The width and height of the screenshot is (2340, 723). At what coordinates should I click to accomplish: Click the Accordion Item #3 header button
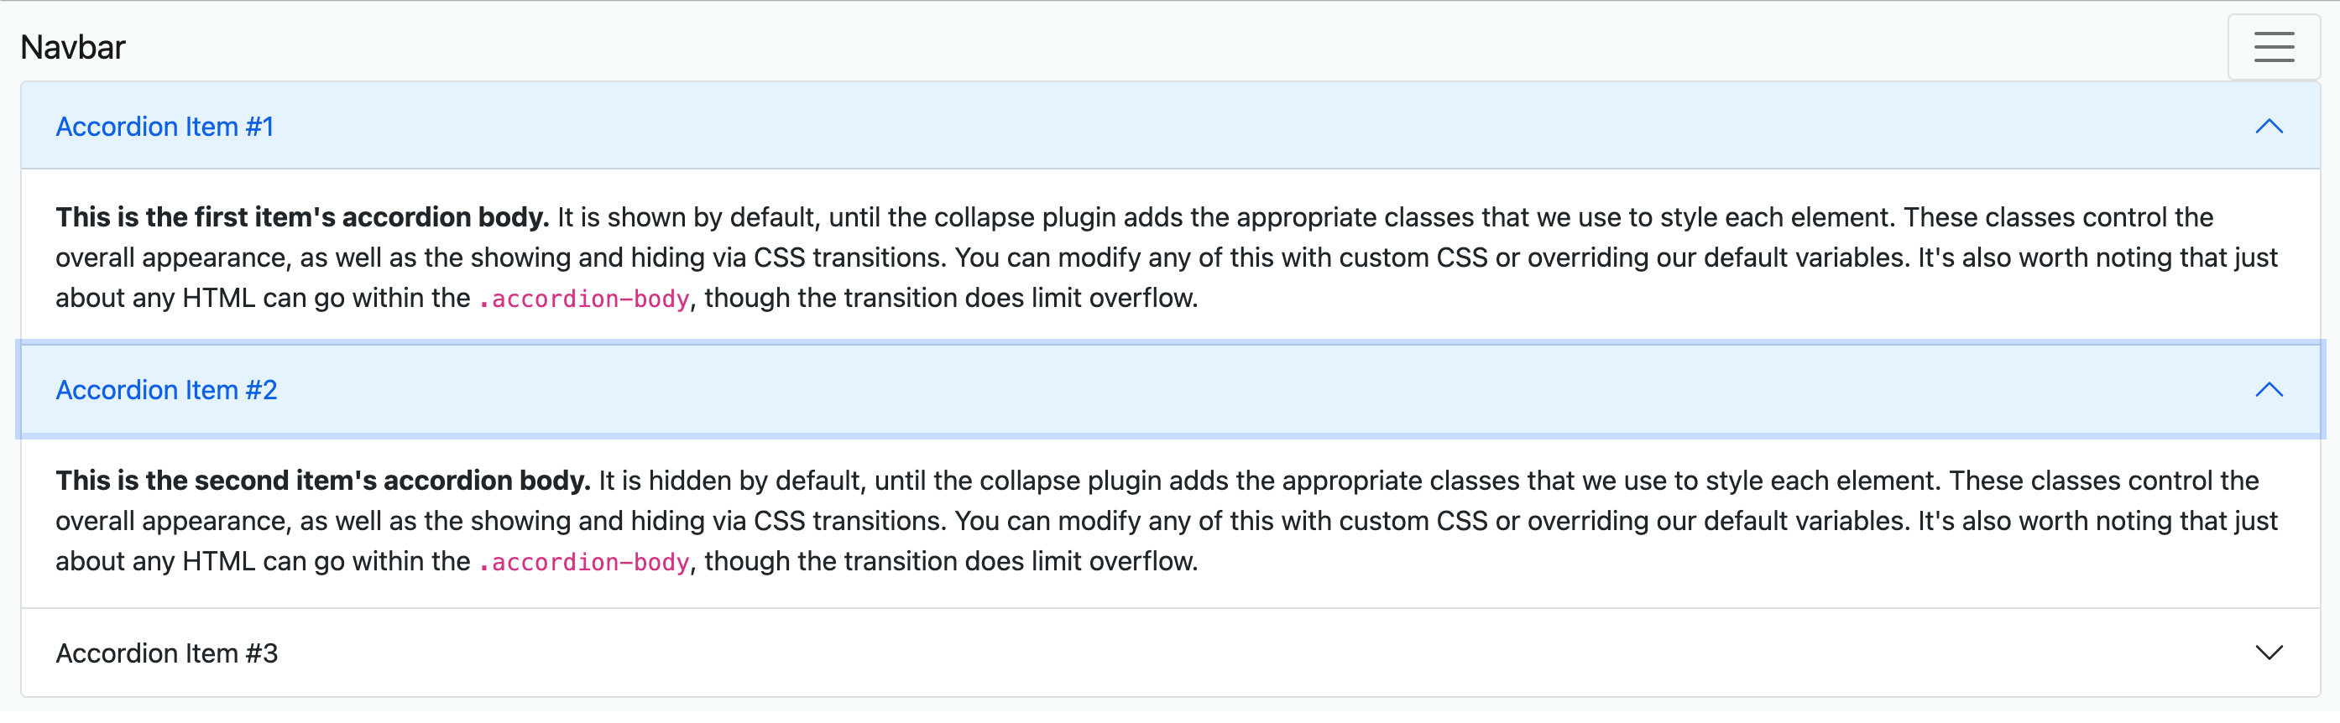tap(165, 653)
